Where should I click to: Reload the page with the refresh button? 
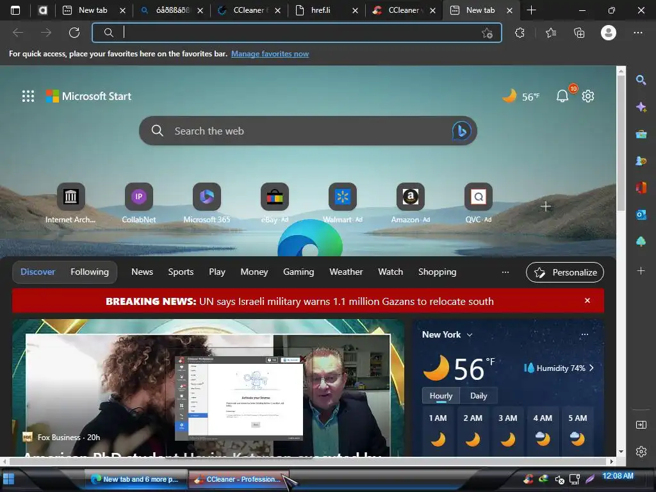pyautogui.click(x=74, y=33)
